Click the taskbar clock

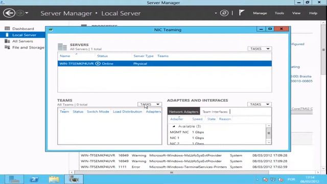[x=310, y=179]
